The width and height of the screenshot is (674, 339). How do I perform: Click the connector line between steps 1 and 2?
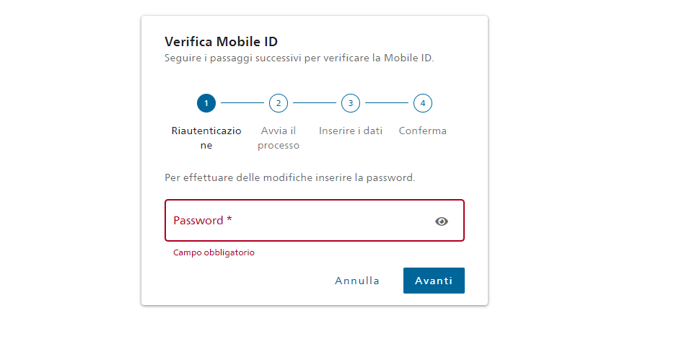(242, 103)
